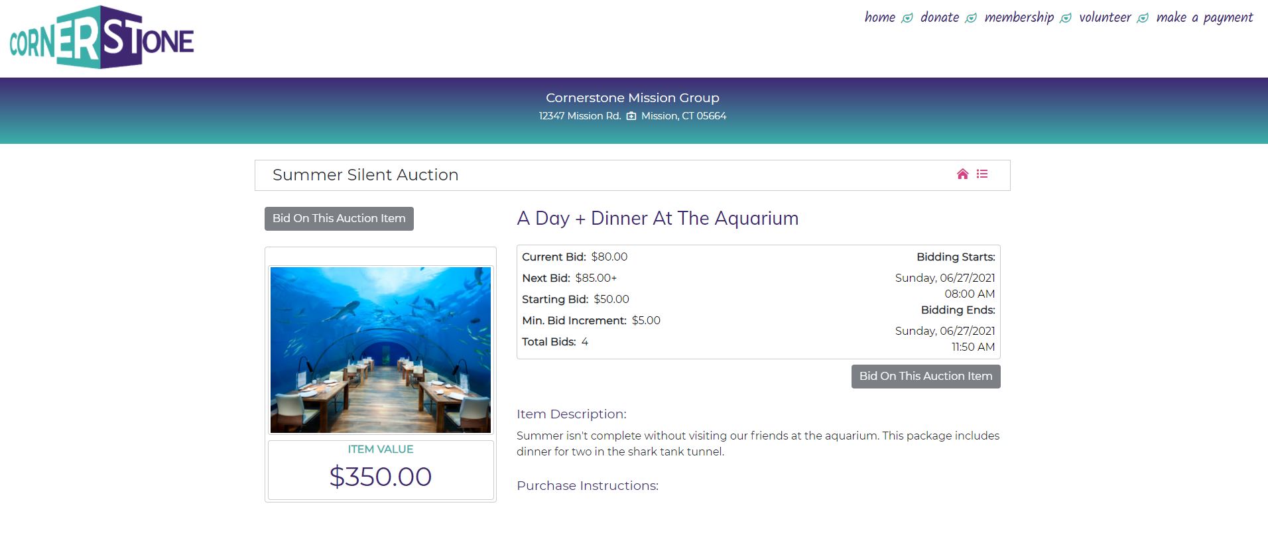
Task: Click the leaf icon after "home"
Action: (907, 19)
